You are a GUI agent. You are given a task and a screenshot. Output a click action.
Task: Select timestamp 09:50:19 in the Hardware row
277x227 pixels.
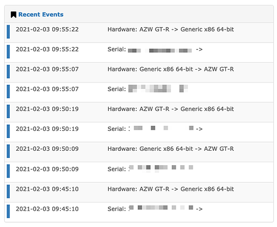coord(47,109)
